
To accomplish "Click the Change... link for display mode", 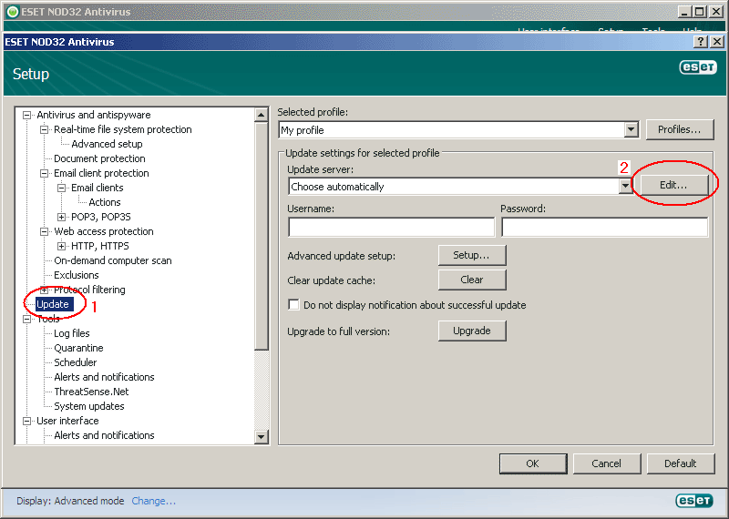I will click(x=153, y=501).
